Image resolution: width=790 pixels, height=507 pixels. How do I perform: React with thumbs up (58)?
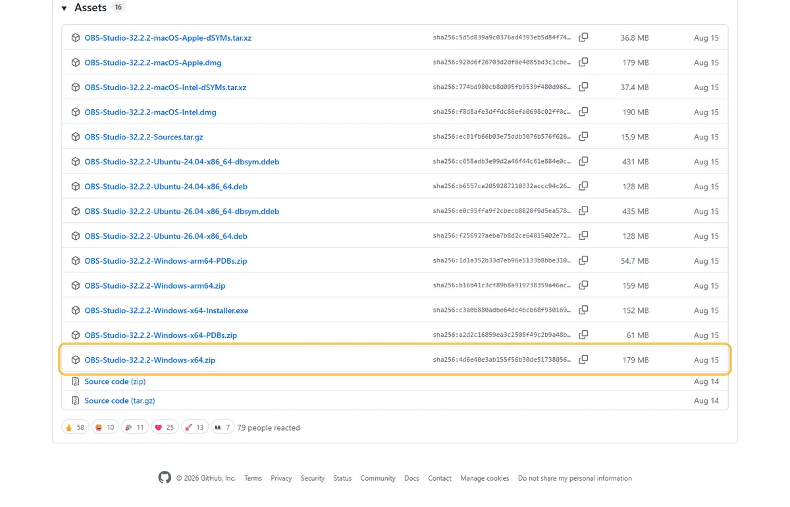[75, 427]
